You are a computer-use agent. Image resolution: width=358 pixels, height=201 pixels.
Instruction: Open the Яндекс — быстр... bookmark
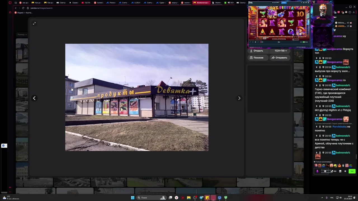click(24, 13)
